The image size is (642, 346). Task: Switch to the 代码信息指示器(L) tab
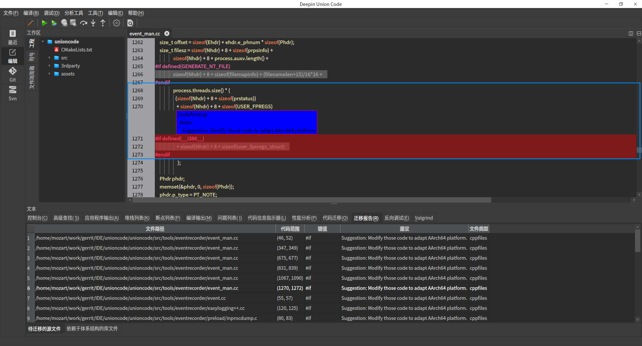[267, 218]
